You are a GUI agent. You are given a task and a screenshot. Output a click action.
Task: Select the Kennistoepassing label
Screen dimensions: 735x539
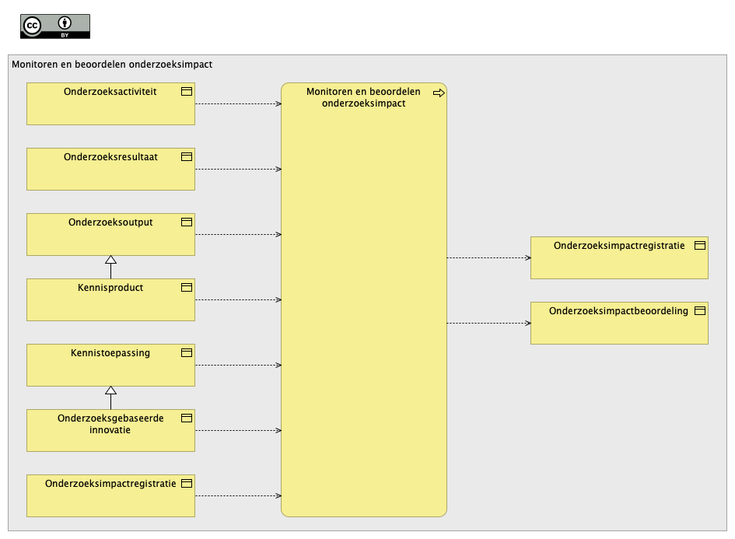(x=110, y=353)
